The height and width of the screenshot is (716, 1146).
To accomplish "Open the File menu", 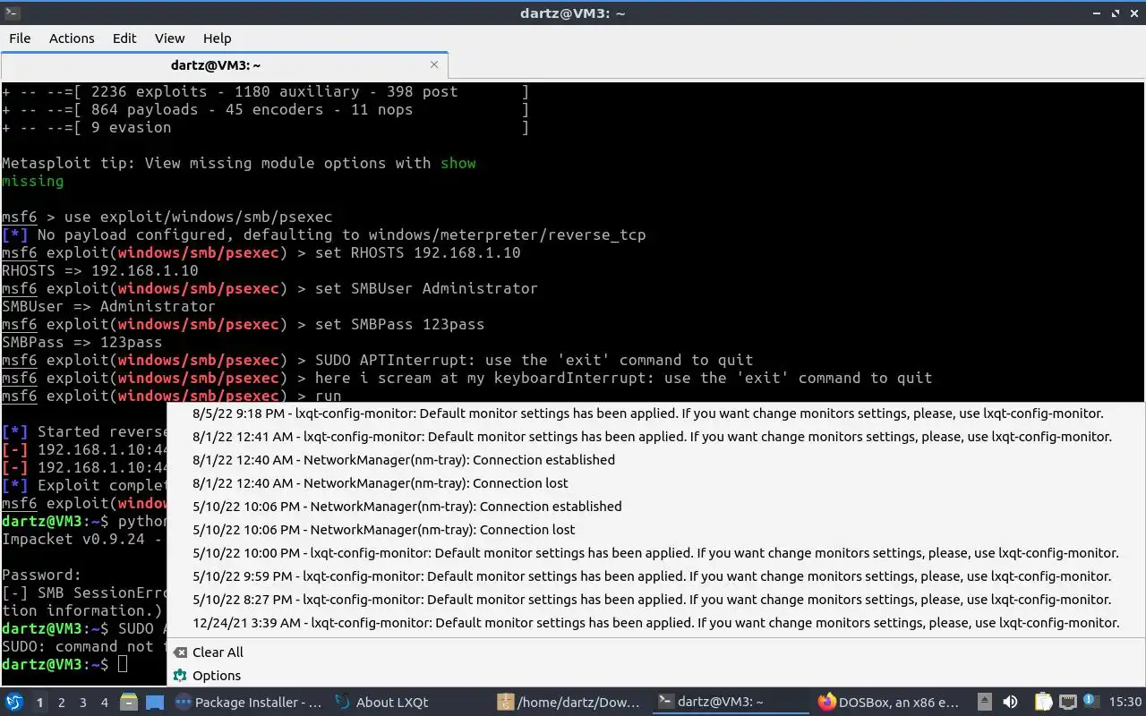I will coord(20,38).
